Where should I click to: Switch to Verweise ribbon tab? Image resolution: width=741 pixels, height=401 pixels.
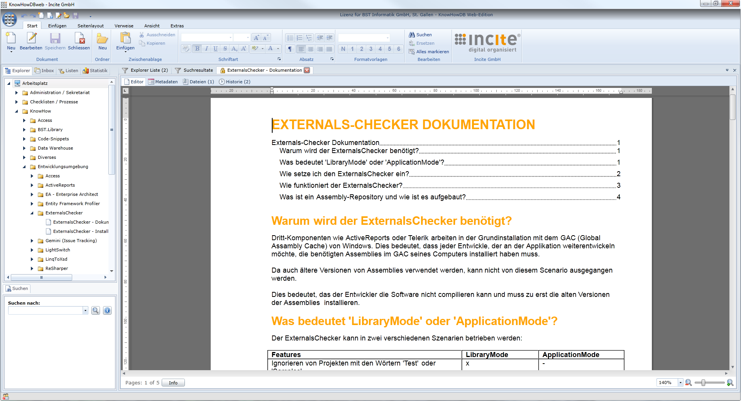coord(124,26)
